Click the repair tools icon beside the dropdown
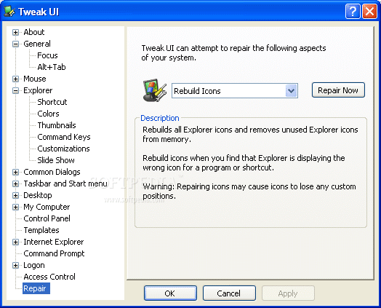The height and width of the screenshot is (308, 381). click(x=155, y=90)
